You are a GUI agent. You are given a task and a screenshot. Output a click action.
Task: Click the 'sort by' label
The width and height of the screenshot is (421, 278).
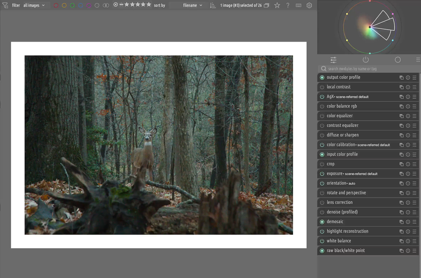pos(160,5)
